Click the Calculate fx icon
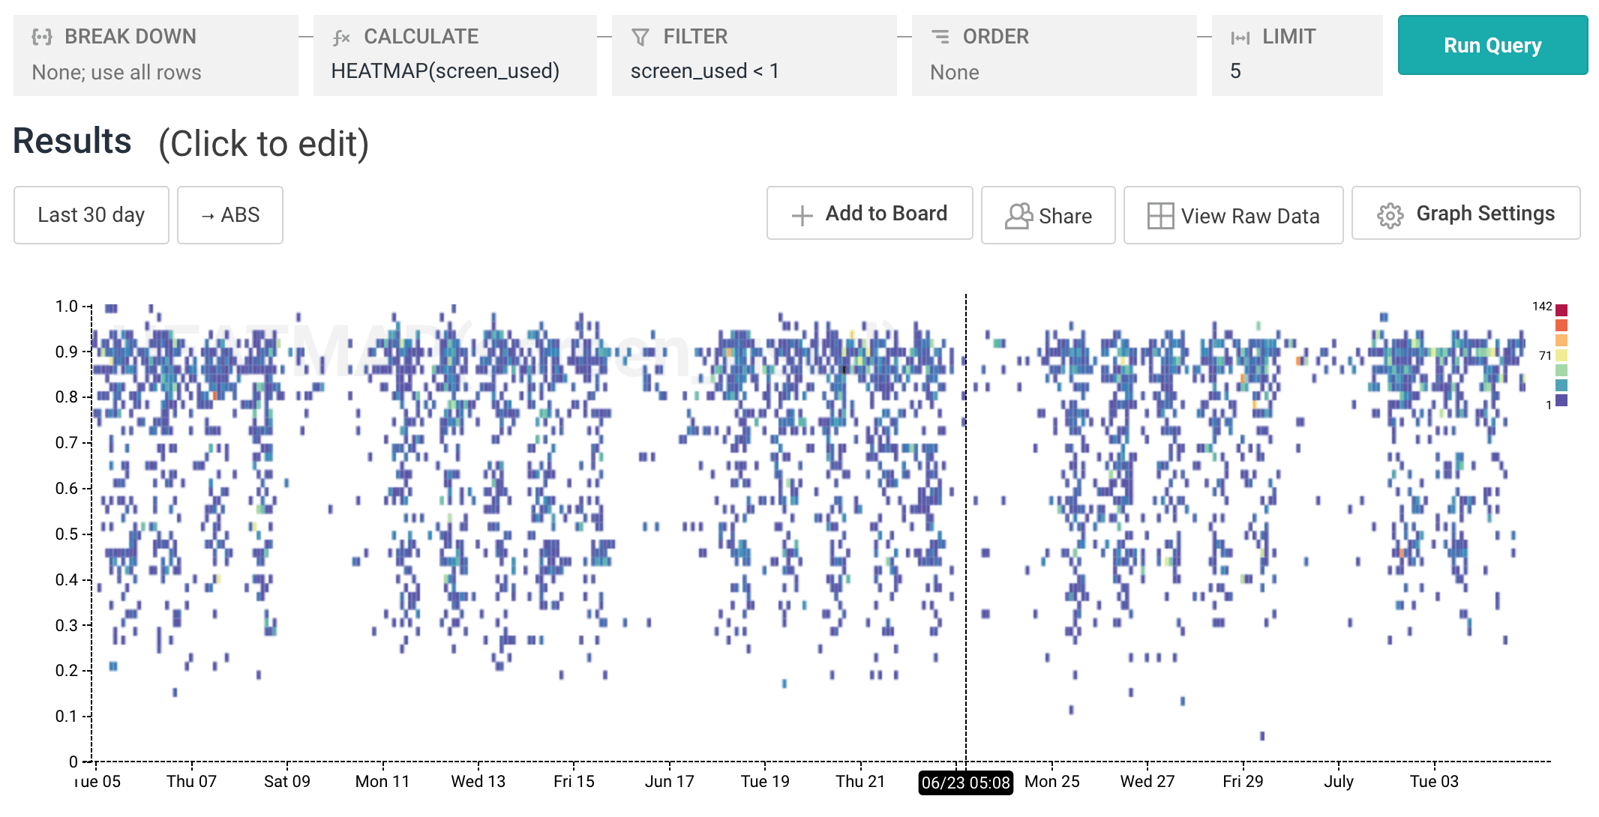 click(341, 37)
